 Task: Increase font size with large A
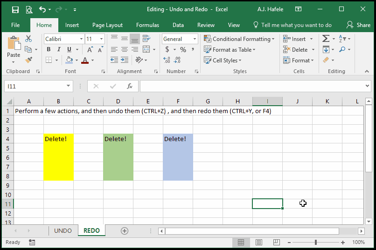pyautogui.click(x=90, y=49)
